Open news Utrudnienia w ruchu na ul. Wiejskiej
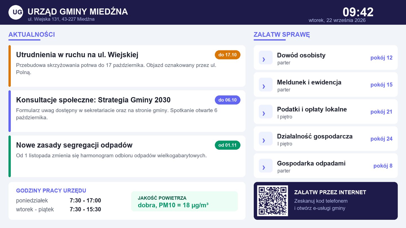Viewport: 406px width, 228px height. point(77,55)
